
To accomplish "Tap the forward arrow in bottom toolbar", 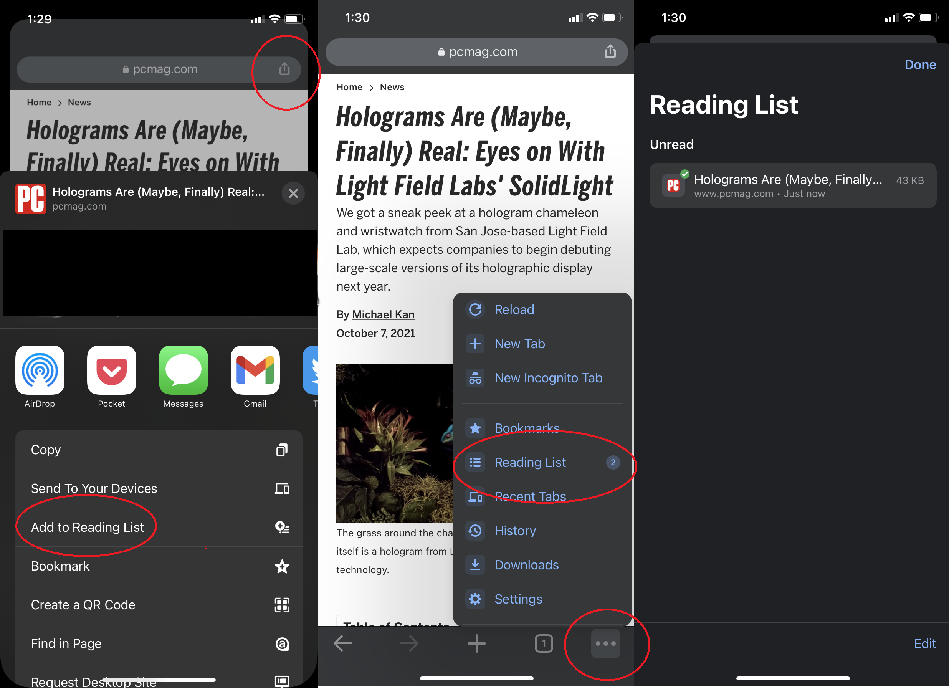I will [x=409, y=643].
